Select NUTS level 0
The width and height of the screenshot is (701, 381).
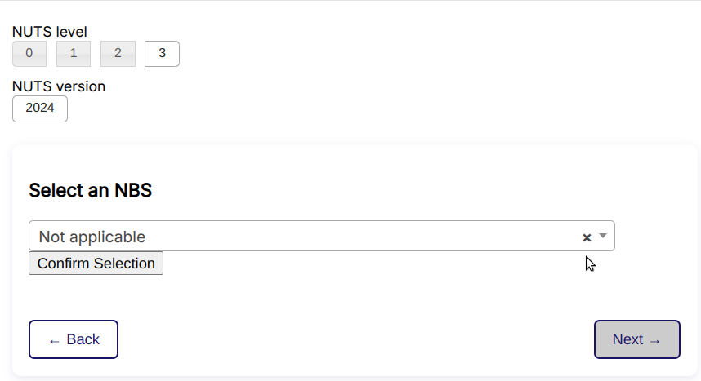(x=29, y=54)
